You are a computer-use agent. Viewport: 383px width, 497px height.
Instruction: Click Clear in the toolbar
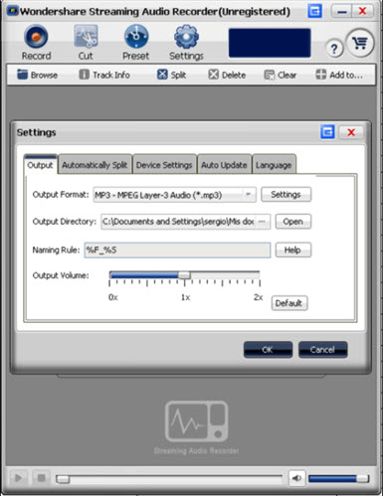click(281, 75)
